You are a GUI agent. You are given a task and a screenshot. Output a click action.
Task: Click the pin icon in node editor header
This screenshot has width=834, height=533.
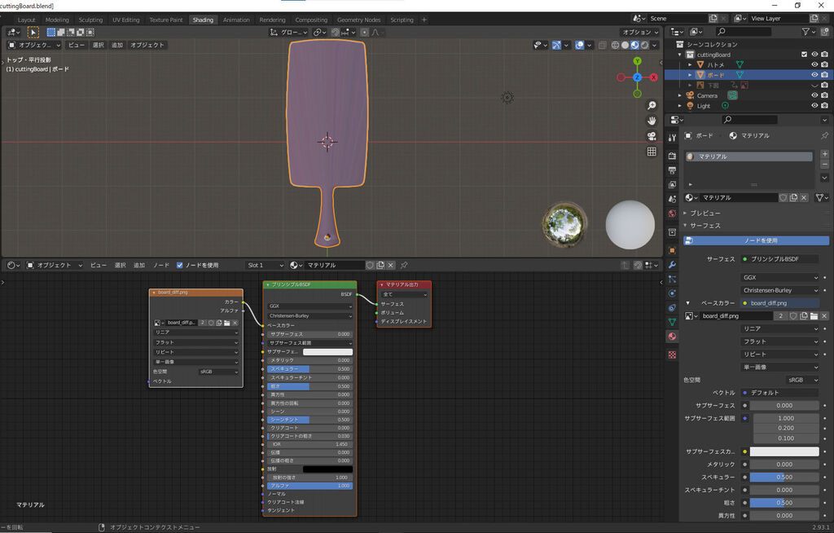click(x=404, y=265)
